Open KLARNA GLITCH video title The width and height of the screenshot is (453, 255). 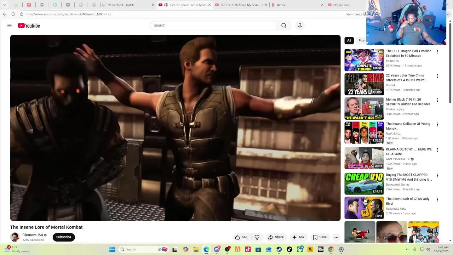tap(409, 152)
